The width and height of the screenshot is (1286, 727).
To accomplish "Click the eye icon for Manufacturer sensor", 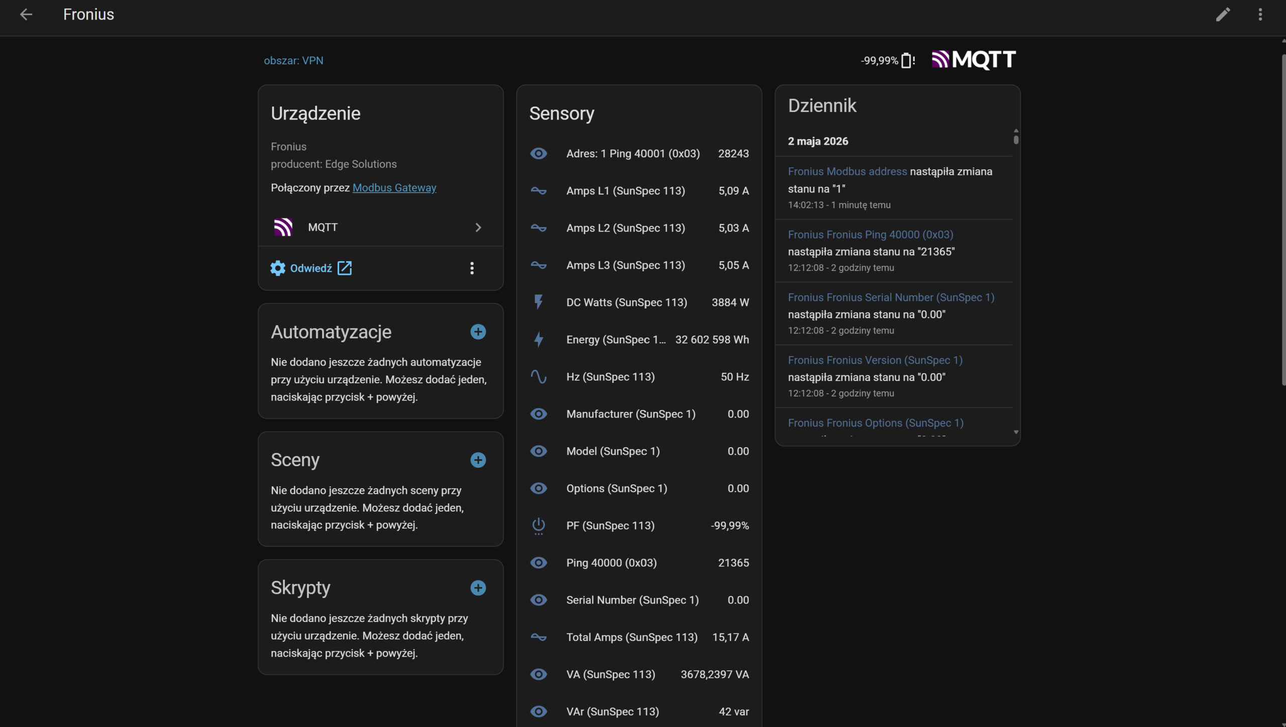I will (539, 414).
